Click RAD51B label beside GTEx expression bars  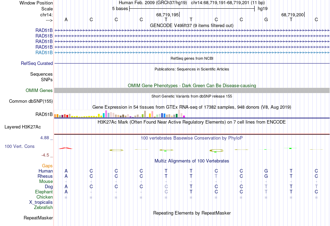tap(44, 114)
